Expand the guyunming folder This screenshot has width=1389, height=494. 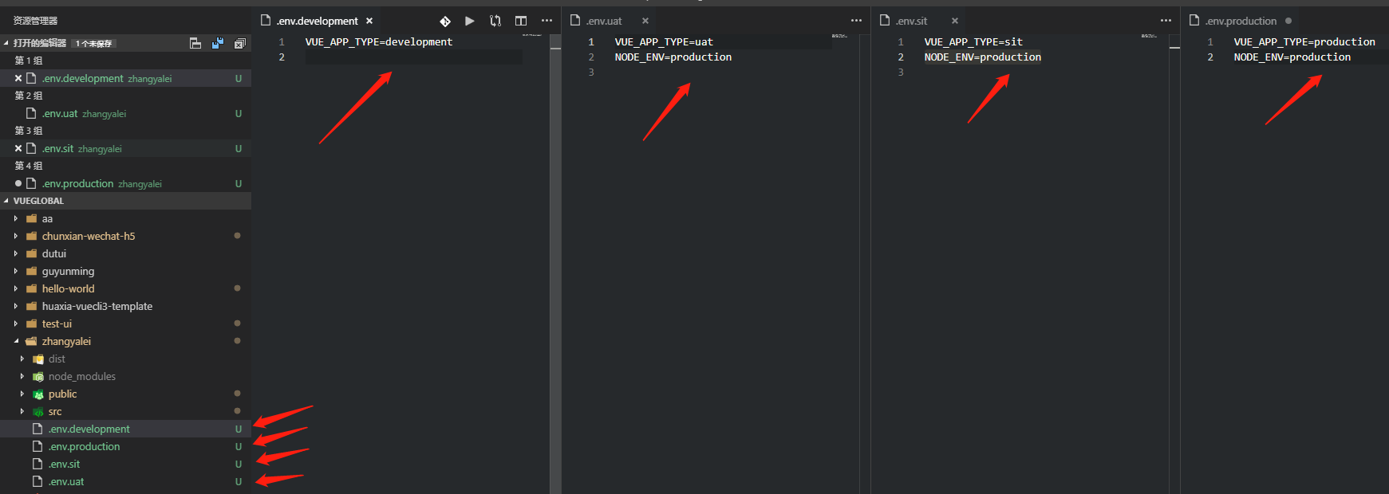16,271
